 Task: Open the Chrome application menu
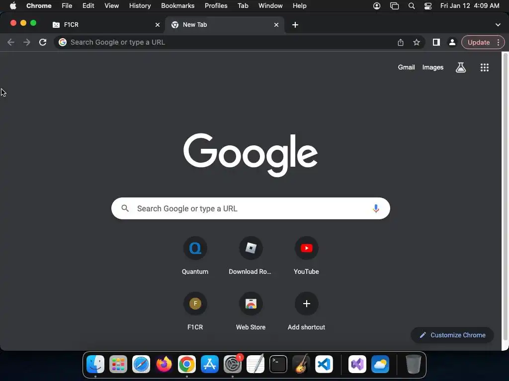[39, 6]
